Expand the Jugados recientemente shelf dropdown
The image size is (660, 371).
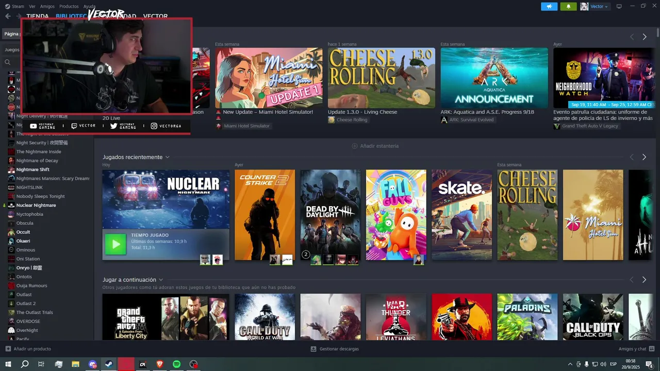coord(167,157)
